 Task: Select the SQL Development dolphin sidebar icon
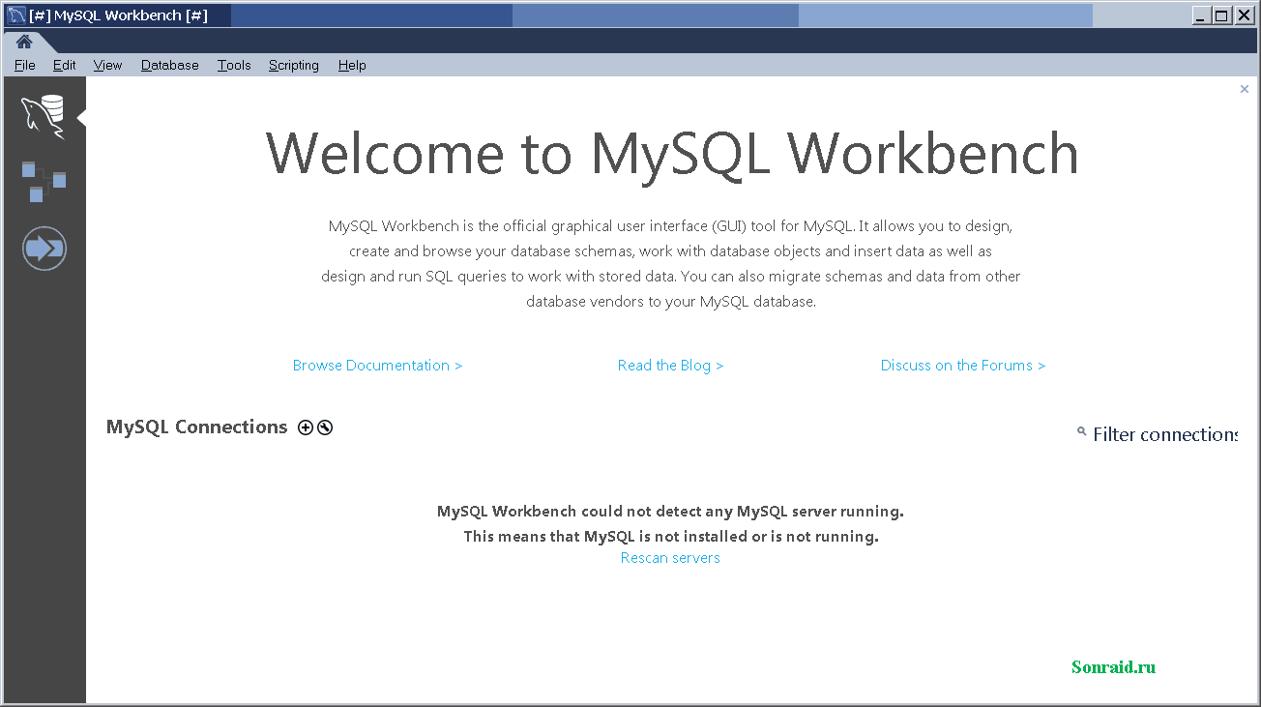[x=44, y=115]
